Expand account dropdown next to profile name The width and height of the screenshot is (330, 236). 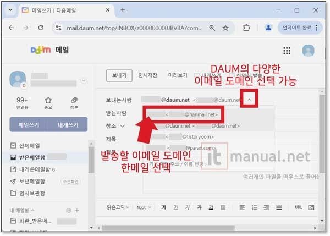click(x=84, y=81)
